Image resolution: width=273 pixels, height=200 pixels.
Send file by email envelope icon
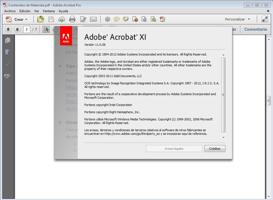point(93,19)
